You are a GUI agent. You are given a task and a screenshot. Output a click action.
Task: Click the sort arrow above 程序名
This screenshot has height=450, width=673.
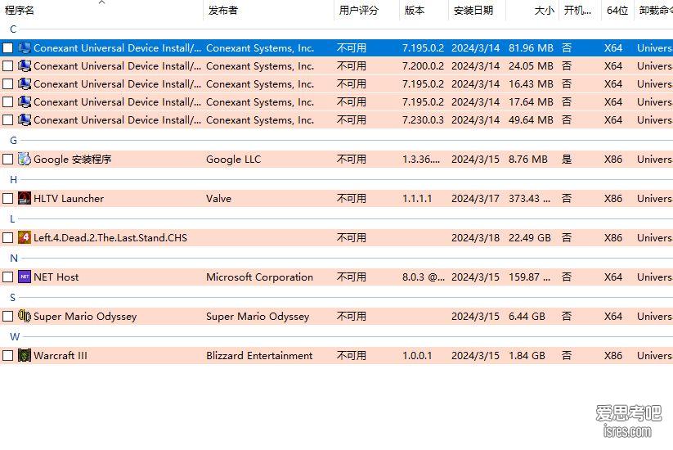point(101,2)
